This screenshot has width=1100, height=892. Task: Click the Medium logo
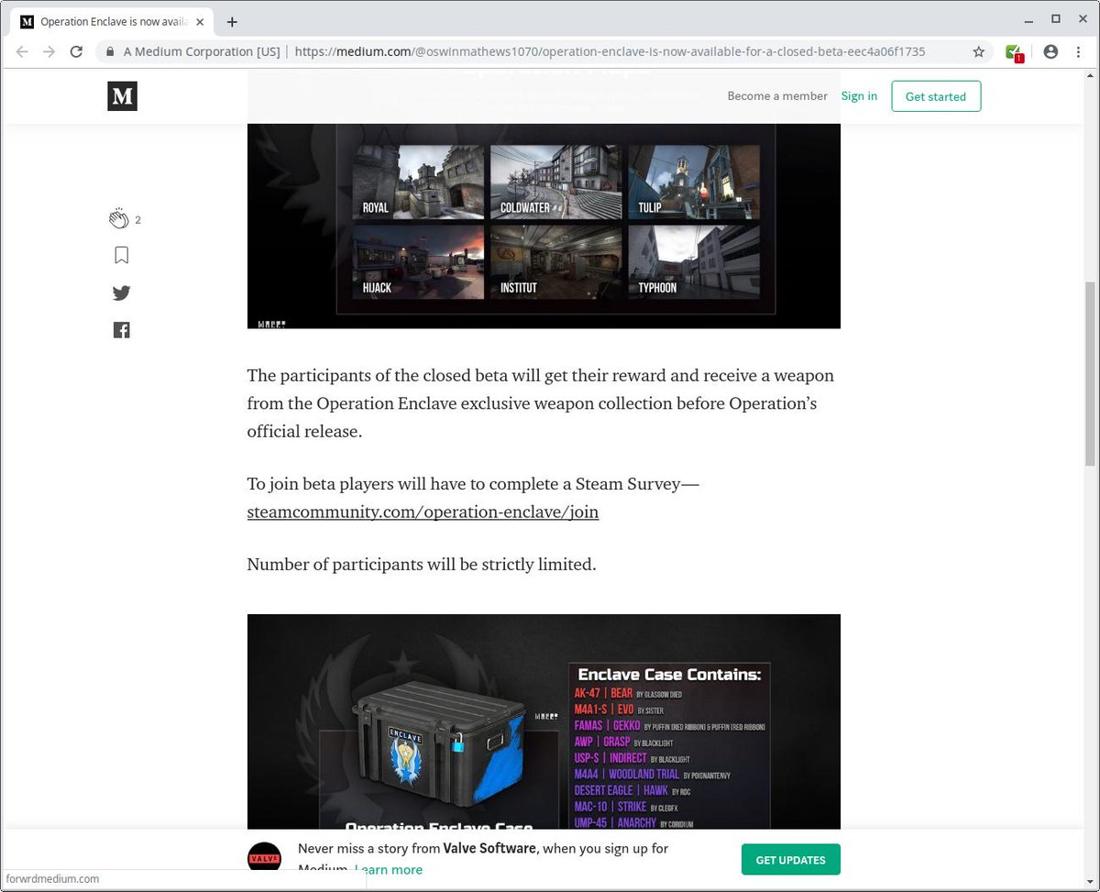(122, 95)
